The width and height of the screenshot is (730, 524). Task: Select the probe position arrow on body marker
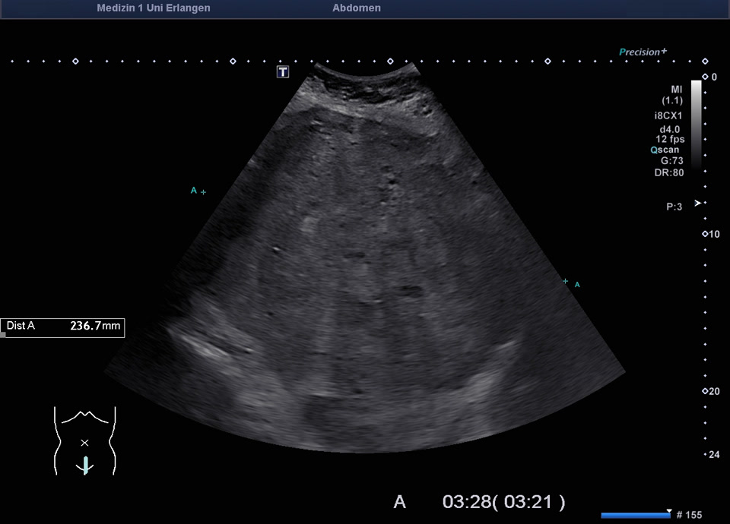86,465
